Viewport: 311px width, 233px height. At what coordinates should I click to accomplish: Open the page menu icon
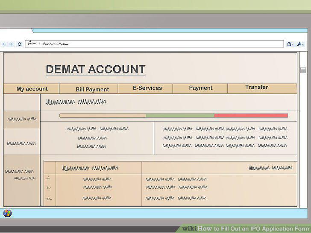pyautogui.click(x=290, y=44)
